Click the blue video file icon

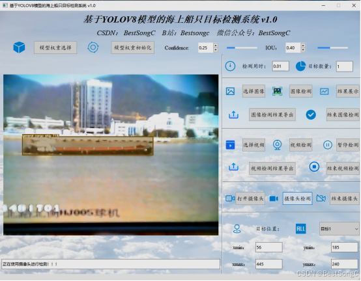pos(230,145)
